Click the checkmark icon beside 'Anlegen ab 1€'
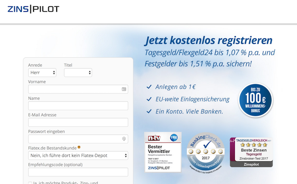Image resolution: width=297 pixels, height=184 pixels. pyautogui.click(x=149, y=87)
